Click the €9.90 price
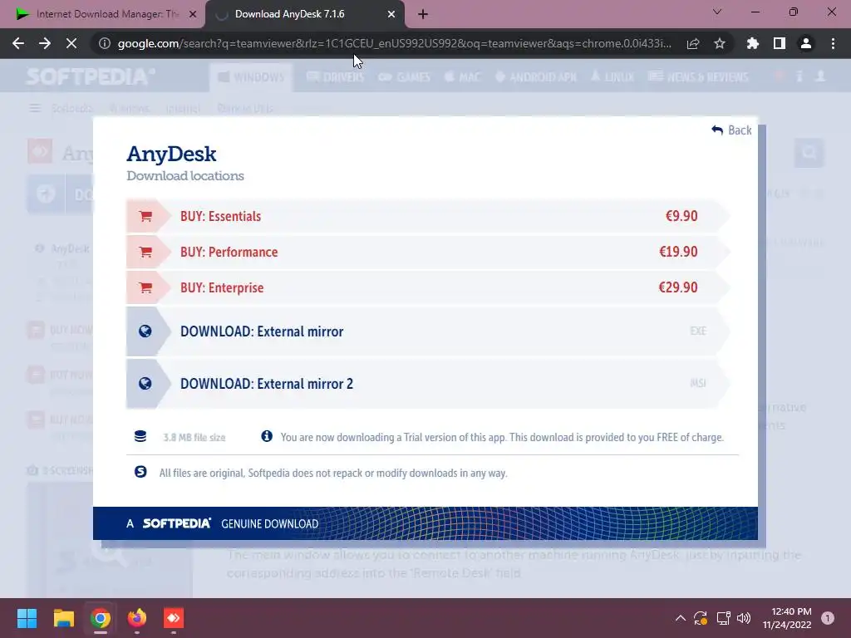 coord(681,216)
